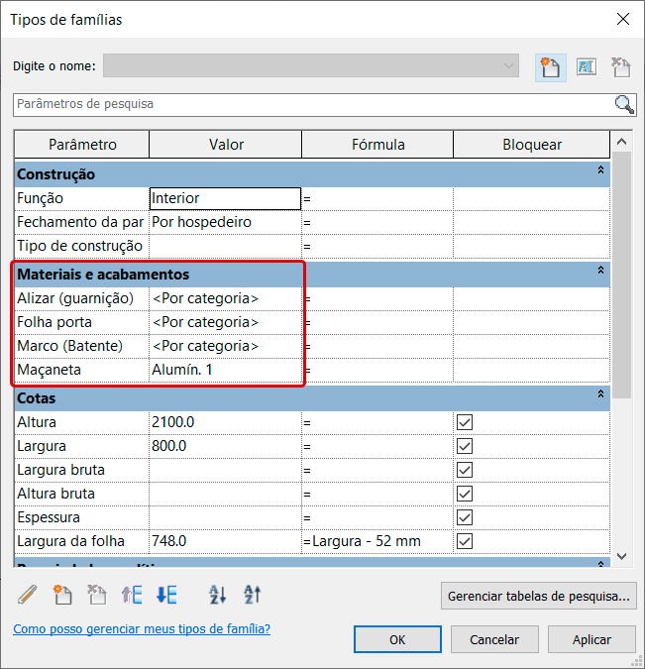Click the New family type icon
645x669 pixels.
point(550,67)
